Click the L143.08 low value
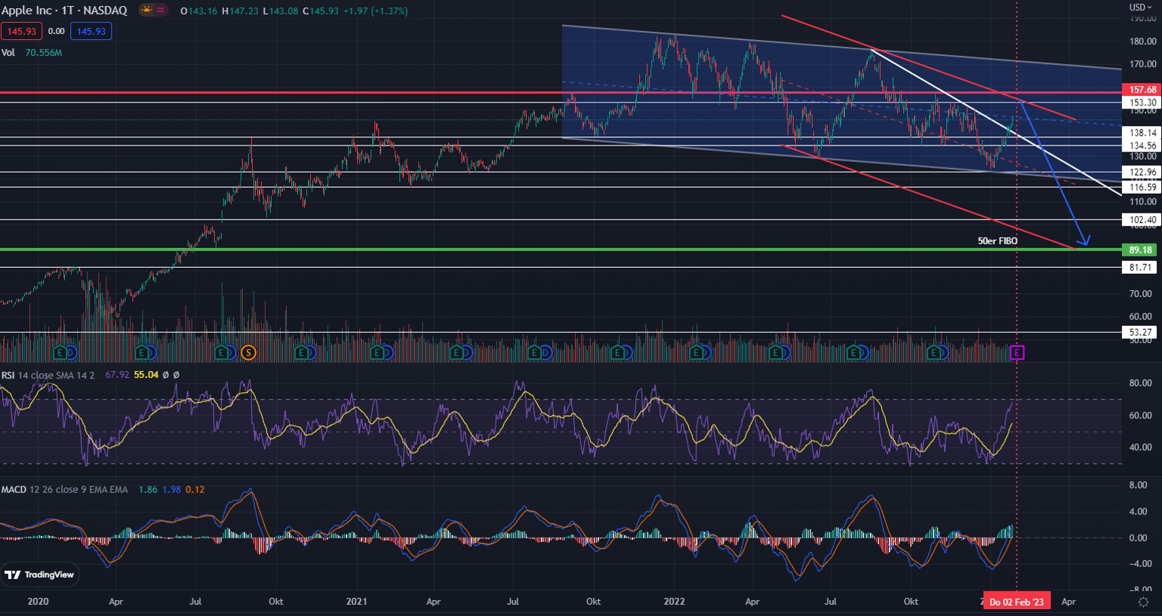1162x616 pixels. [x=281, y=11]
